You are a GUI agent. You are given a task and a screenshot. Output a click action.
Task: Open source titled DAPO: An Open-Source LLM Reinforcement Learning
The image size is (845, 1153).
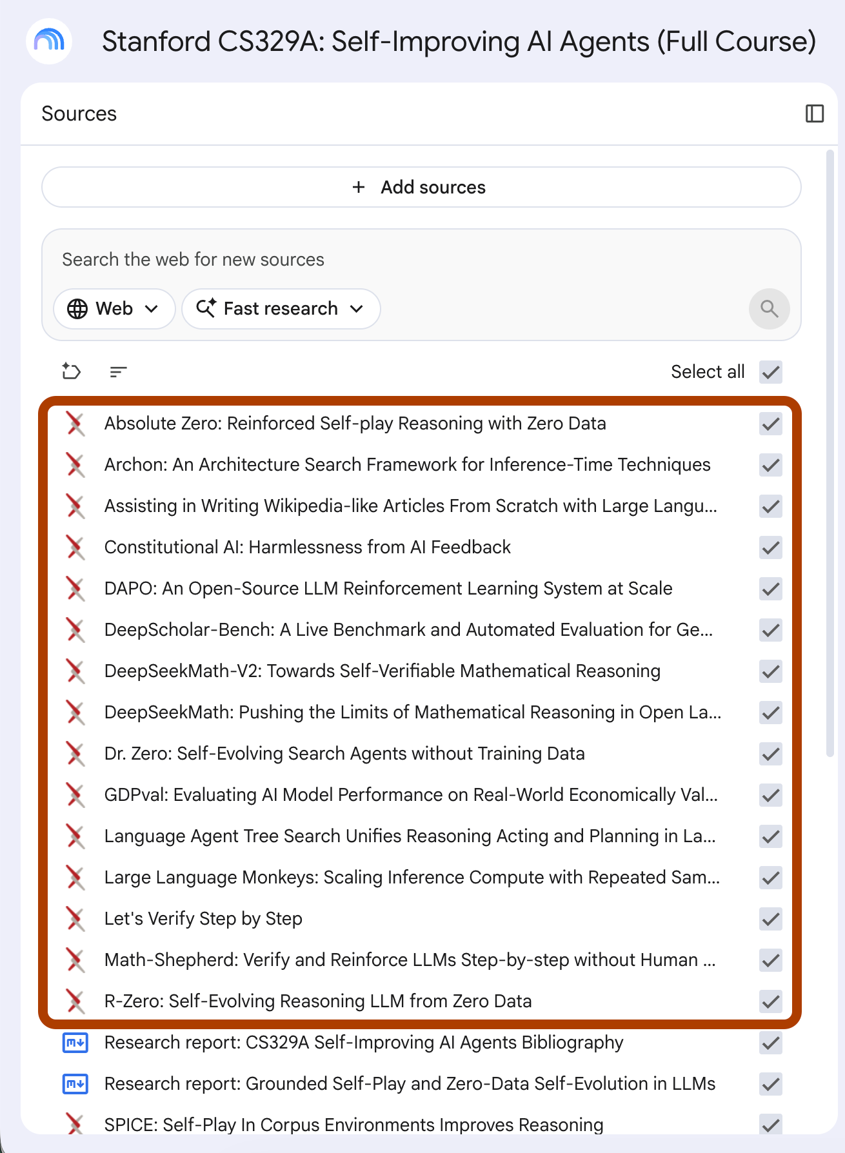coord(388,589)
